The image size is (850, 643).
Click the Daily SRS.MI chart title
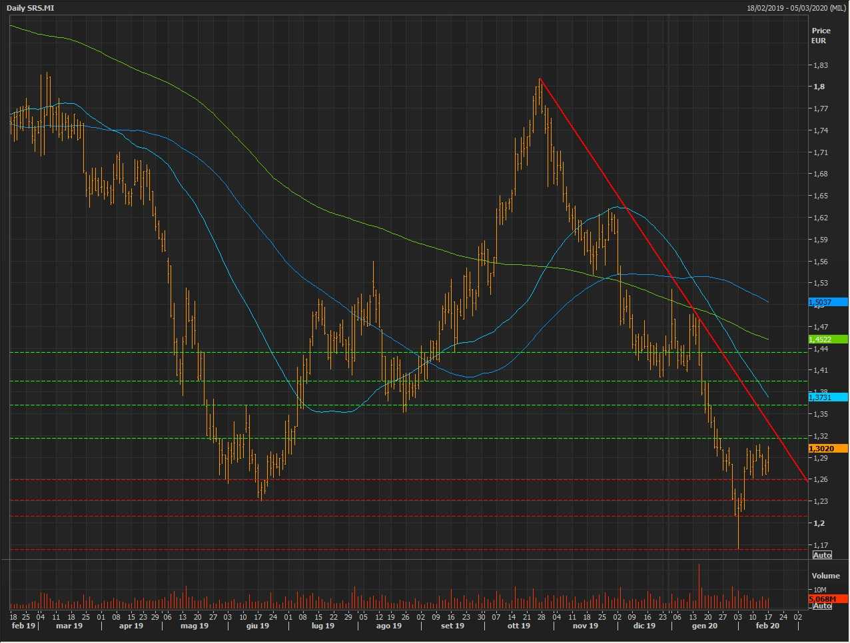pyautogui.click(x=30, y=7)
